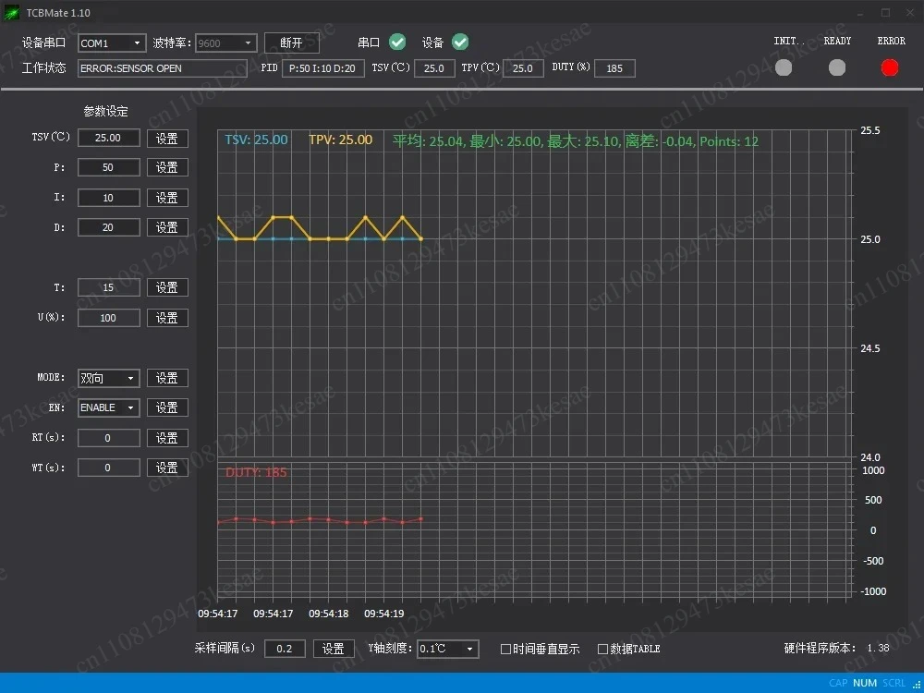924x693 pixels.
Task: Click the sampling interval field showing 0.2
Action: pos(285,649)
